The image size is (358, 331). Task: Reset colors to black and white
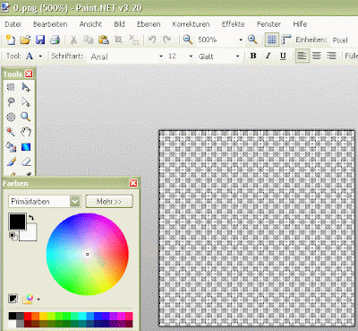pyautogui.click(x=13, y=236)
